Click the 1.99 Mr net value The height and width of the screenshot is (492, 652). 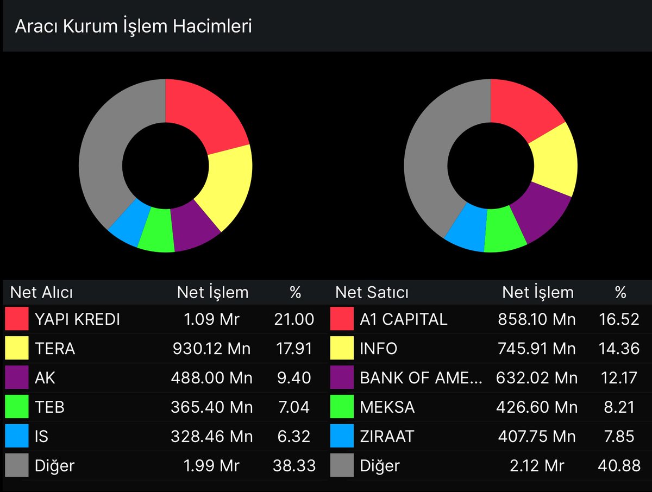tap(212, 466)
